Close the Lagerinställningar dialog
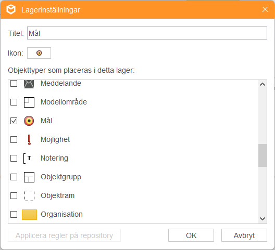The height and width of the screenshot is (250, 275). point(265,9)
